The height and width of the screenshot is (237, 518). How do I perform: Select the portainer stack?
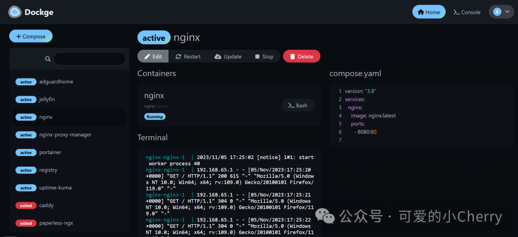tap(69, 152)
